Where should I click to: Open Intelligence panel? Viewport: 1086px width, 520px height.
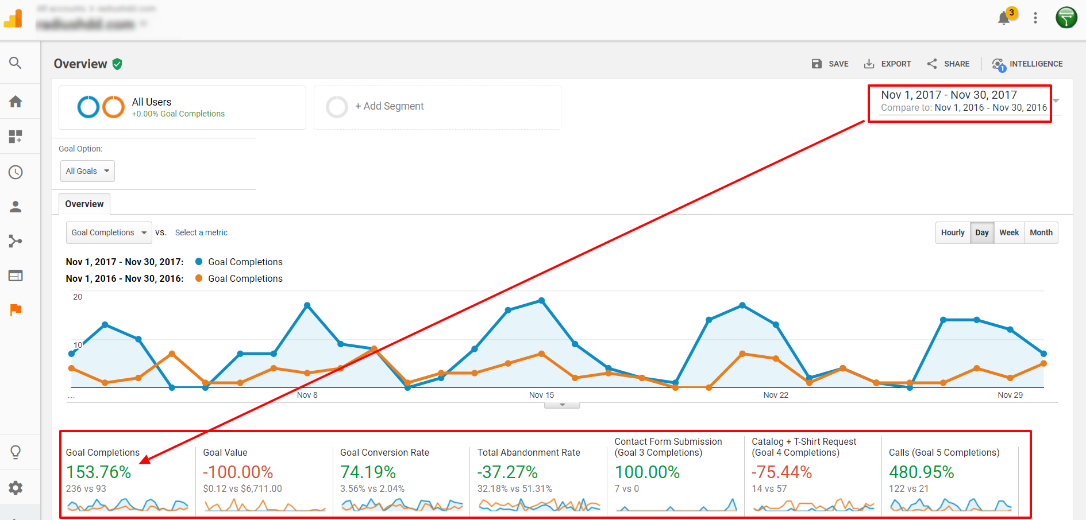point(1027,64)
